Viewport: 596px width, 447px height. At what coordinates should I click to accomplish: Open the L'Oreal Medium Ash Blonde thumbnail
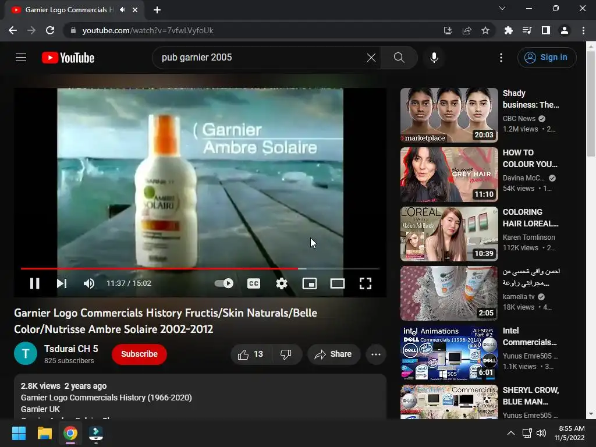click(x=449, y=234)
